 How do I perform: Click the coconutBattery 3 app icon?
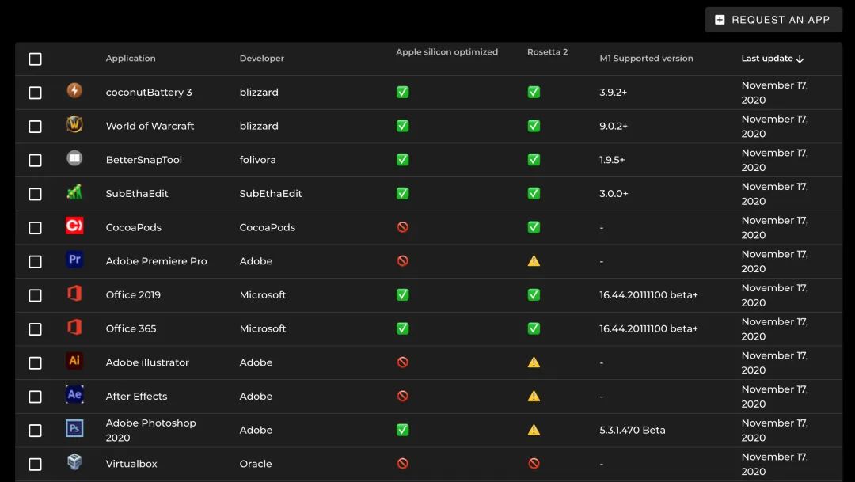74,91
